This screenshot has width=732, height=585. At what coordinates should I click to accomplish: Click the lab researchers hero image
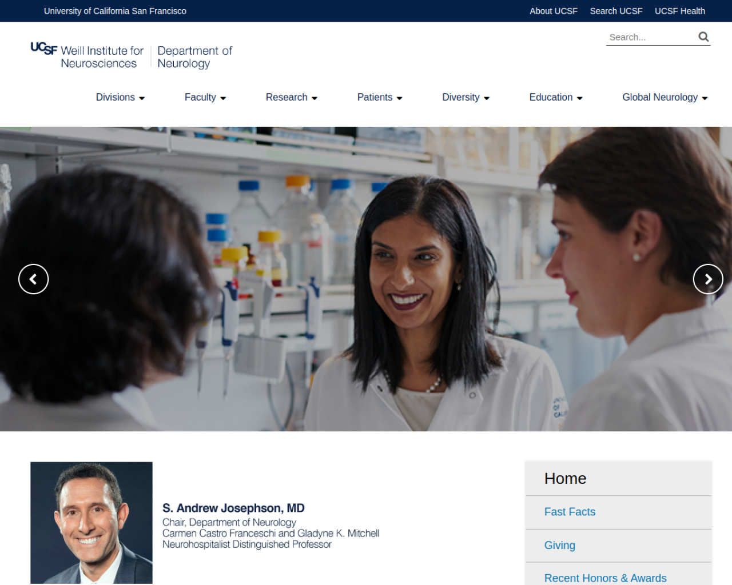pyautogui.click(x=366, y=279)
